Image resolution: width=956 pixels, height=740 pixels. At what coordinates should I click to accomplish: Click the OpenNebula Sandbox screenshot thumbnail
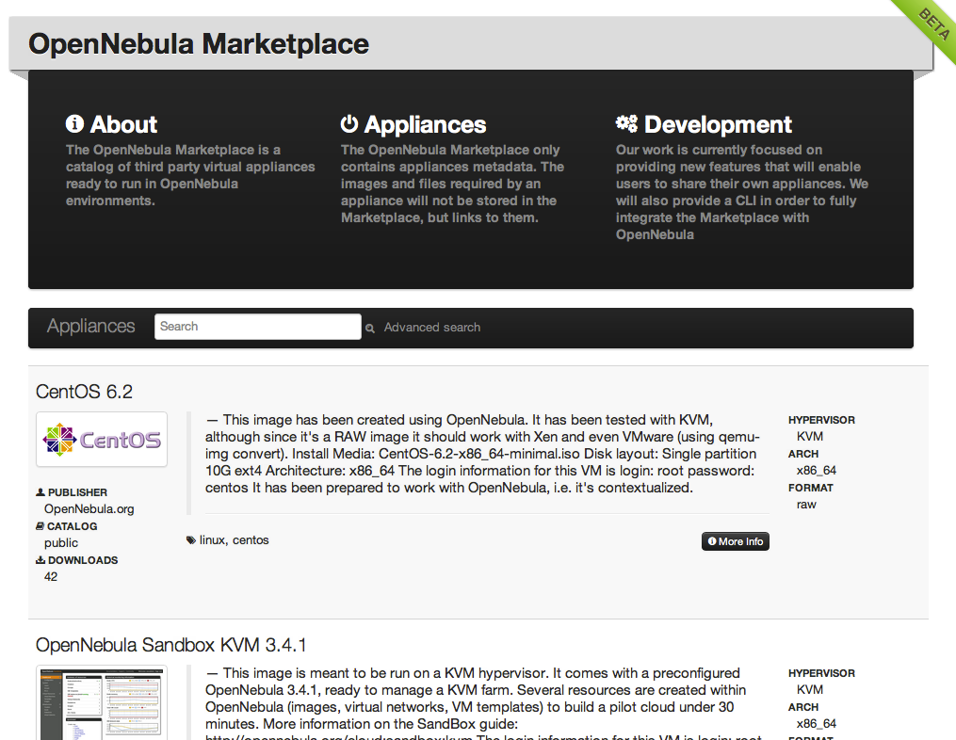click(x=102, y=703)
